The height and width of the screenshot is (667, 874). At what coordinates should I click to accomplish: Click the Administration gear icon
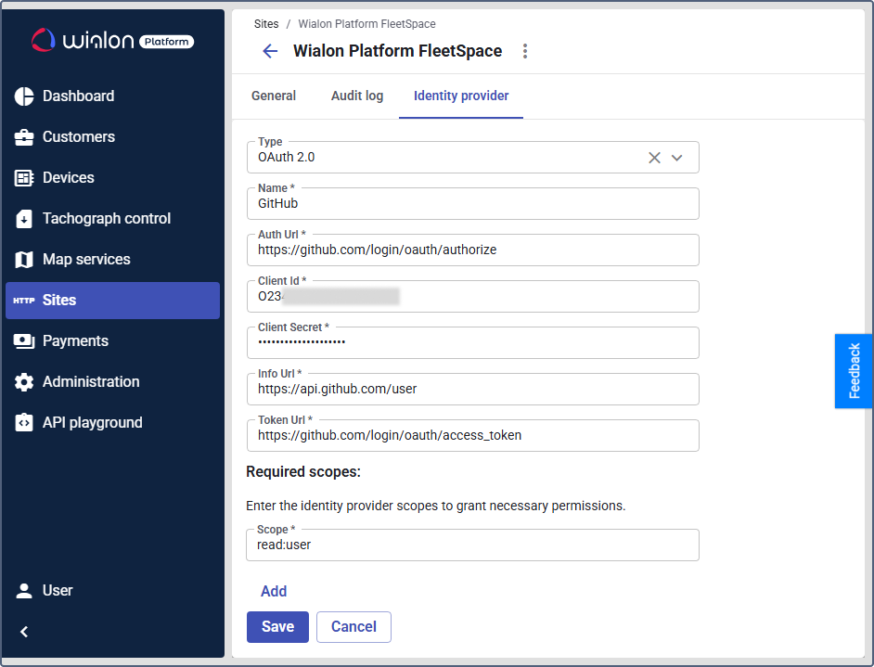coord(24,382)
